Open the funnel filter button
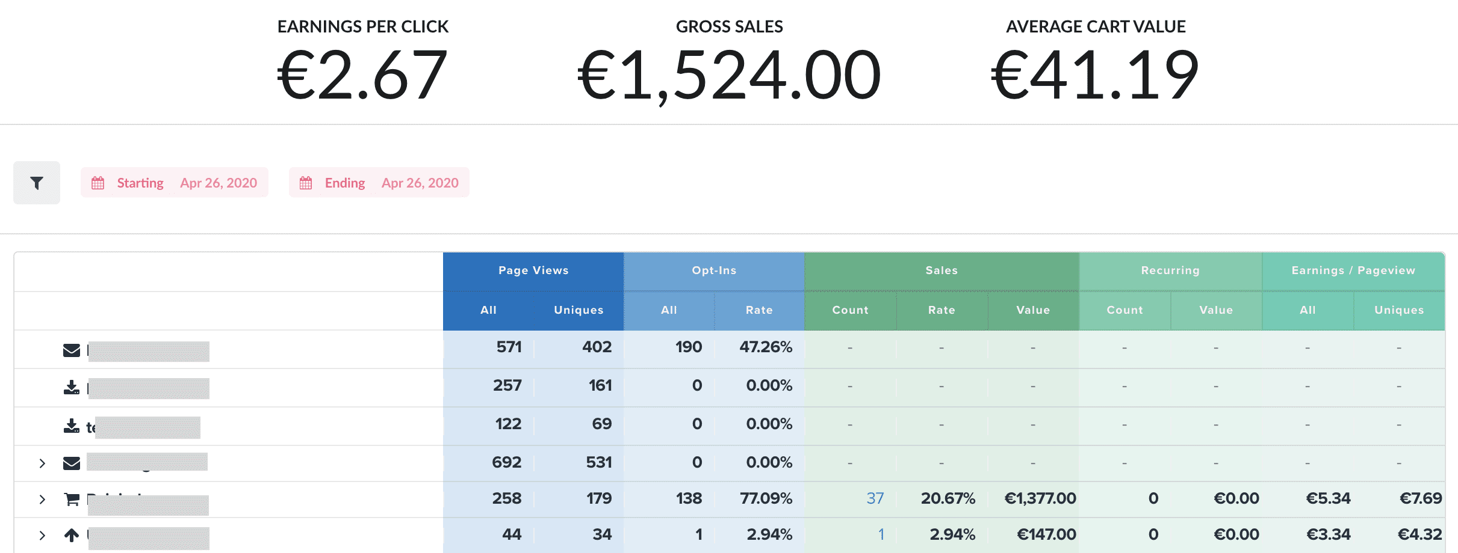The height and width of the screenshot is (553, 1458). point(37,183)
